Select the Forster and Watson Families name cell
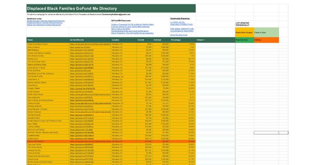315x165 pixels. pyautogui.click(x=48, y=53)
